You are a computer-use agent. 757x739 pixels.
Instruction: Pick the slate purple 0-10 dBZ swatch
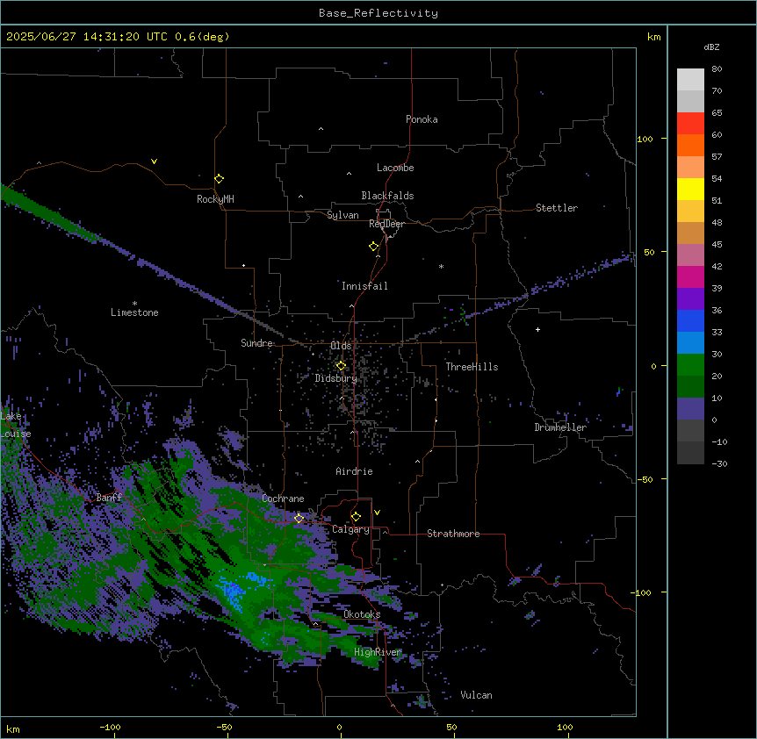(690, 409)
